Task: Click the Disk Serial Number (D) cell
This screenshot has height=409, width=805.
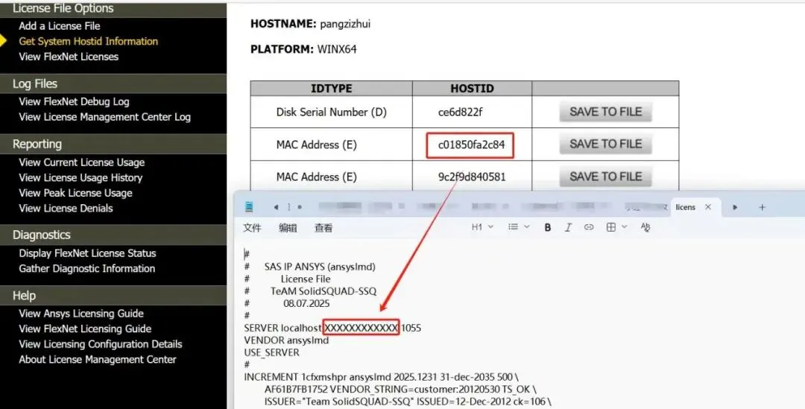Action: pyautogui.click(x=331, y=112)
